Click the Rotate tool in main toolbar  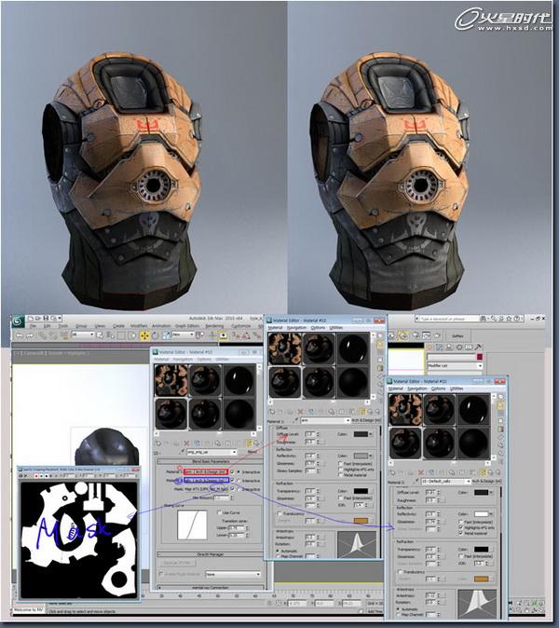point(155,335)
